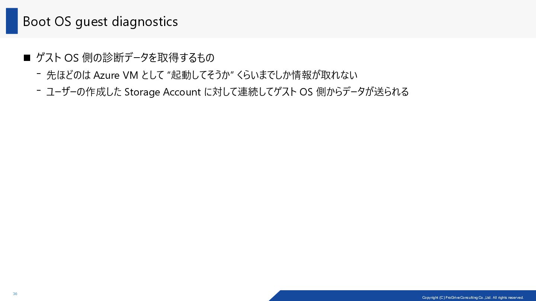Click the word 'Boot' in the title

(37, 22)
